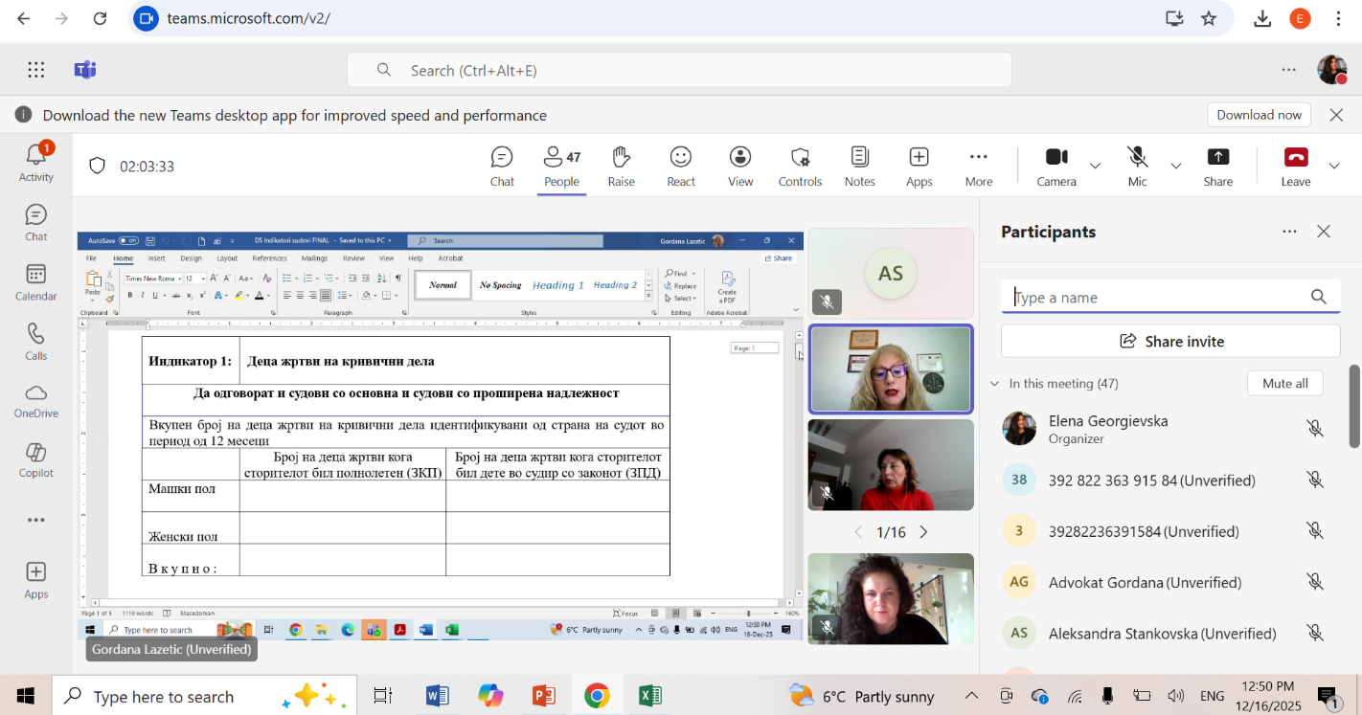Image resolution: width=1362 pixels, height=715 pixels.
Task: Open the React emoji menu
Action: pos(681,166)
